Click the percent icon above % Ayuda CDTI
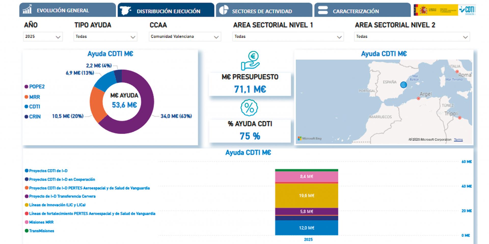This screenshot has width=489, height=244. tap(249, 108)
